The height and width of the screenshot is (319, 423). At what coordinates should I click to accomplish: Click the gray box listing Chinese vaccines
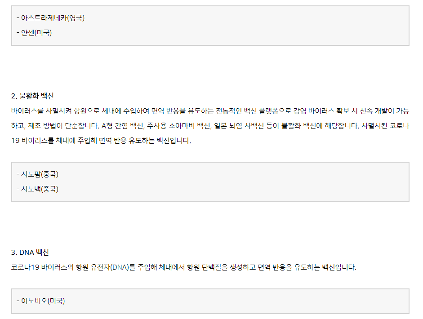coord(210,182)
